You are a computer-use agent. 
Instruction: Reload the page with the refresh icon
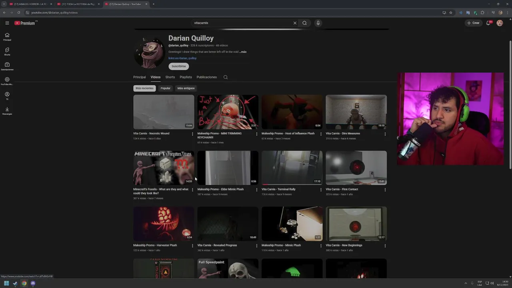19,12
